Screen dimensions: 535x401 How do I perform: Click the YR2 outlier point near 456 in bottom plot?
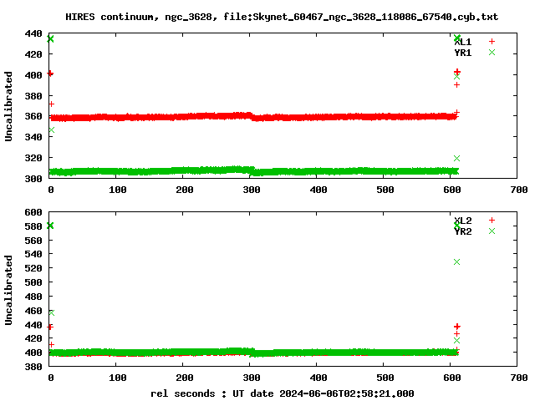coord(52,312)
